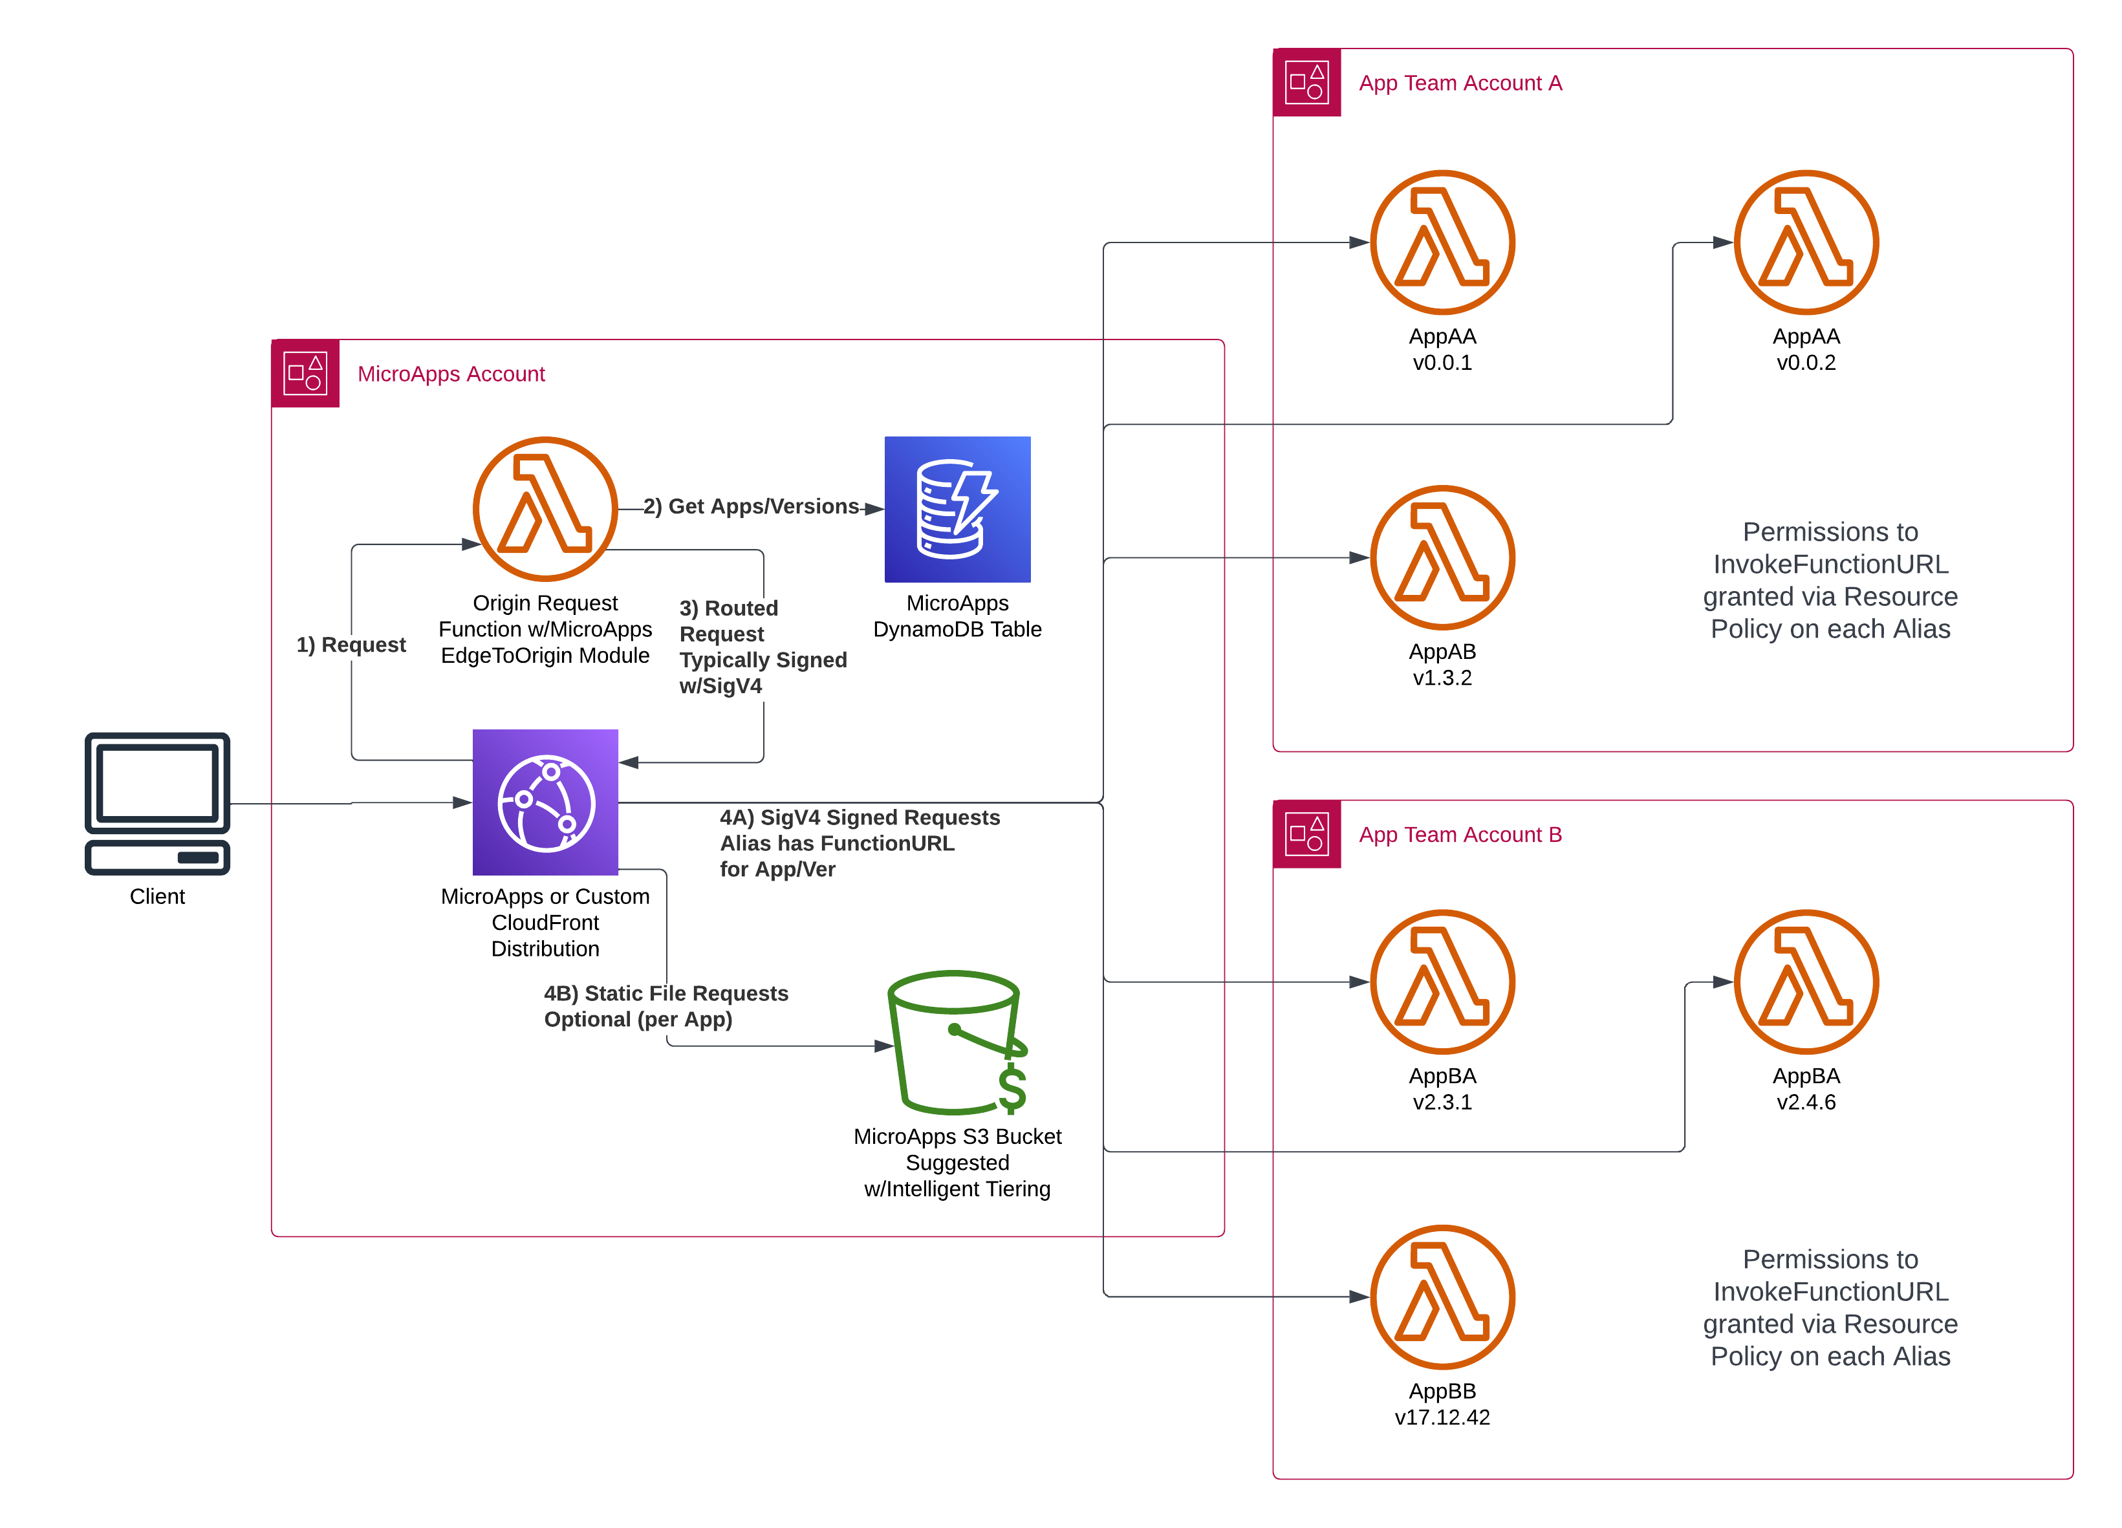
Task: Select the MicroApps DynamoDB Table icon
Action: 956,509
